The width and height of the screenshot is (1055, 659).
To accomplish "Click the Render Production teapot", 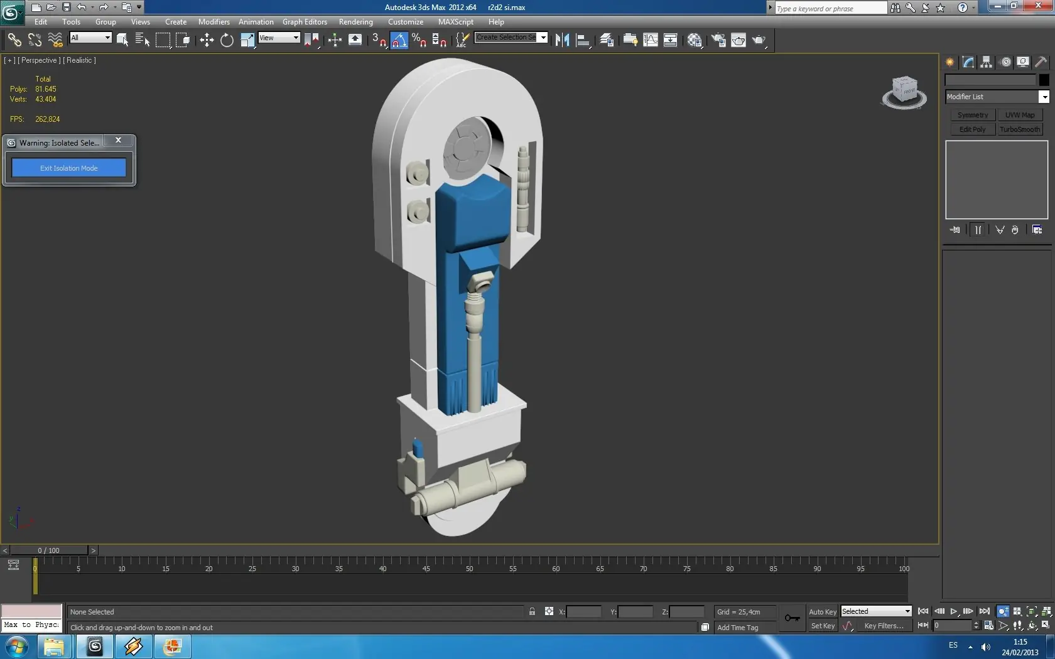I will (x=759, y=40).
